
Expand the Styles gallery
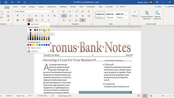126,15
